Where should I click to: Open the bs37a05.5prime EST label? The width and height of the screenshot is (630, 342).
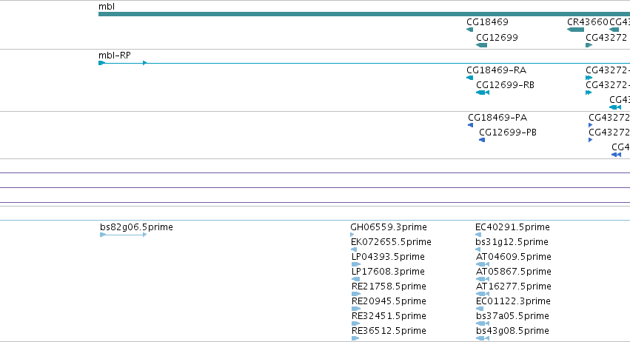(512, 317)
